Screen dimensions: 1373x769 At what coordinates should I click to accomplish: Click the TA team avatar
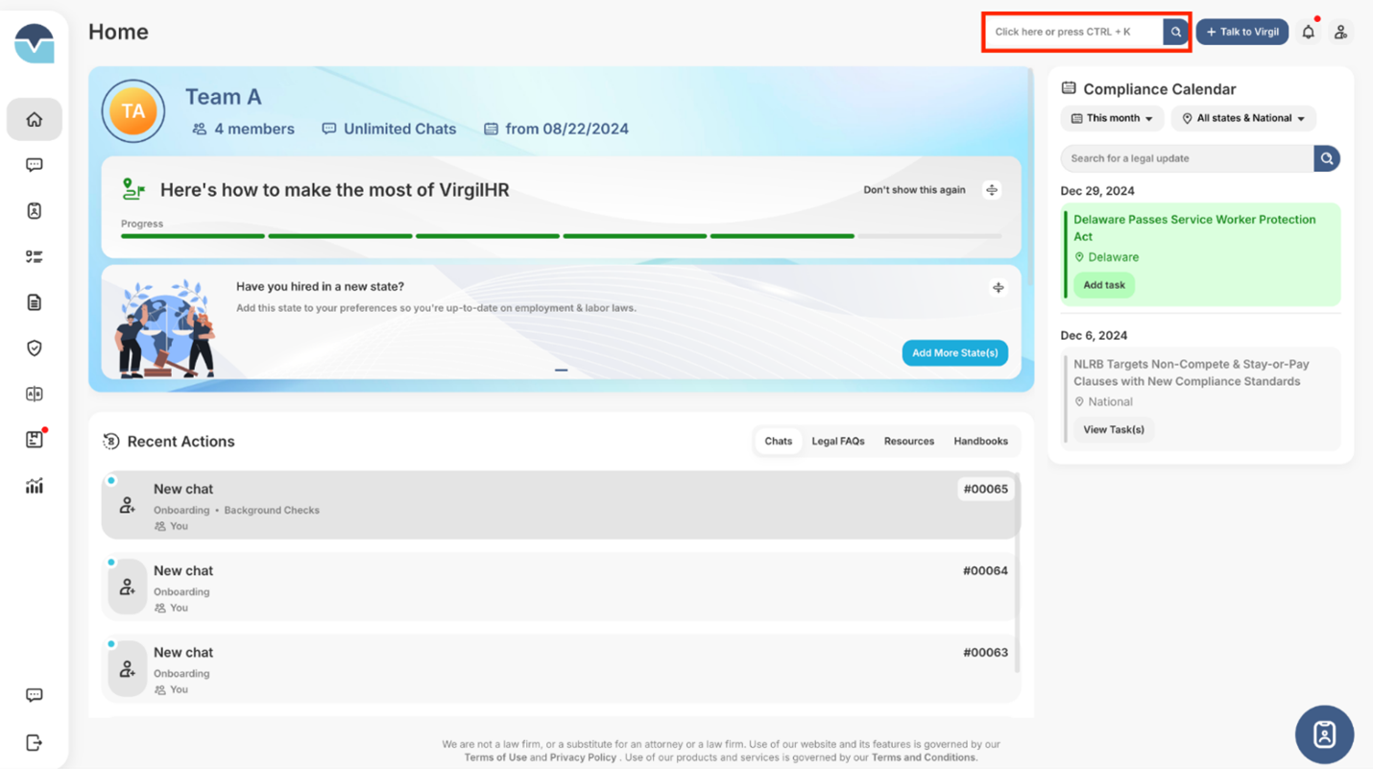133,111
